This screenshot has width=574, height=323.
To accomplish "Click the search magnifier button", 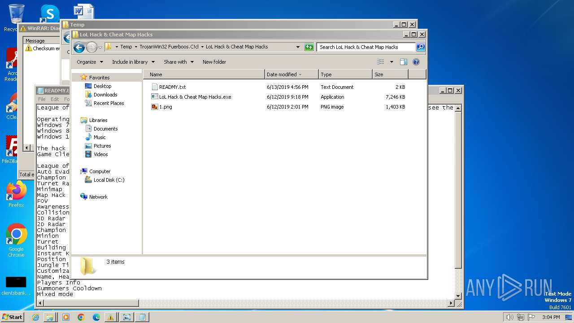I will 420,47.
